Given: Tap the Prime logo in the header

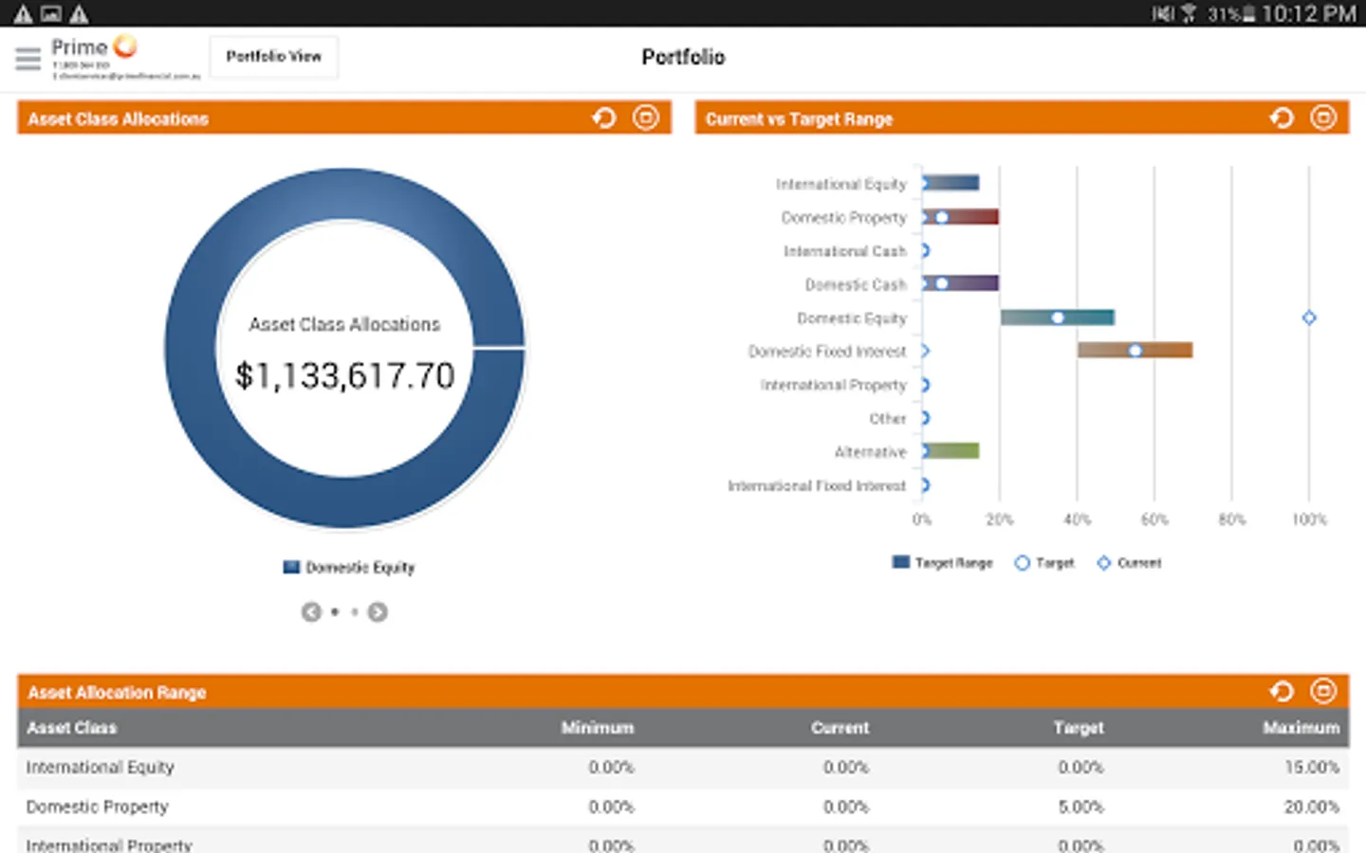Looking at the screenshot, I should tap(95, 47).
